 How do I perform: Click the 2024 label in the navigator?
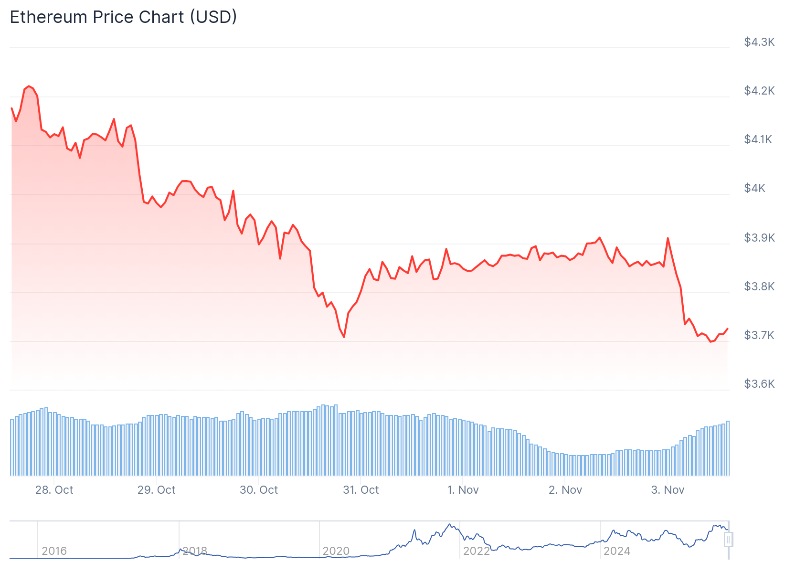click(616, 551)
